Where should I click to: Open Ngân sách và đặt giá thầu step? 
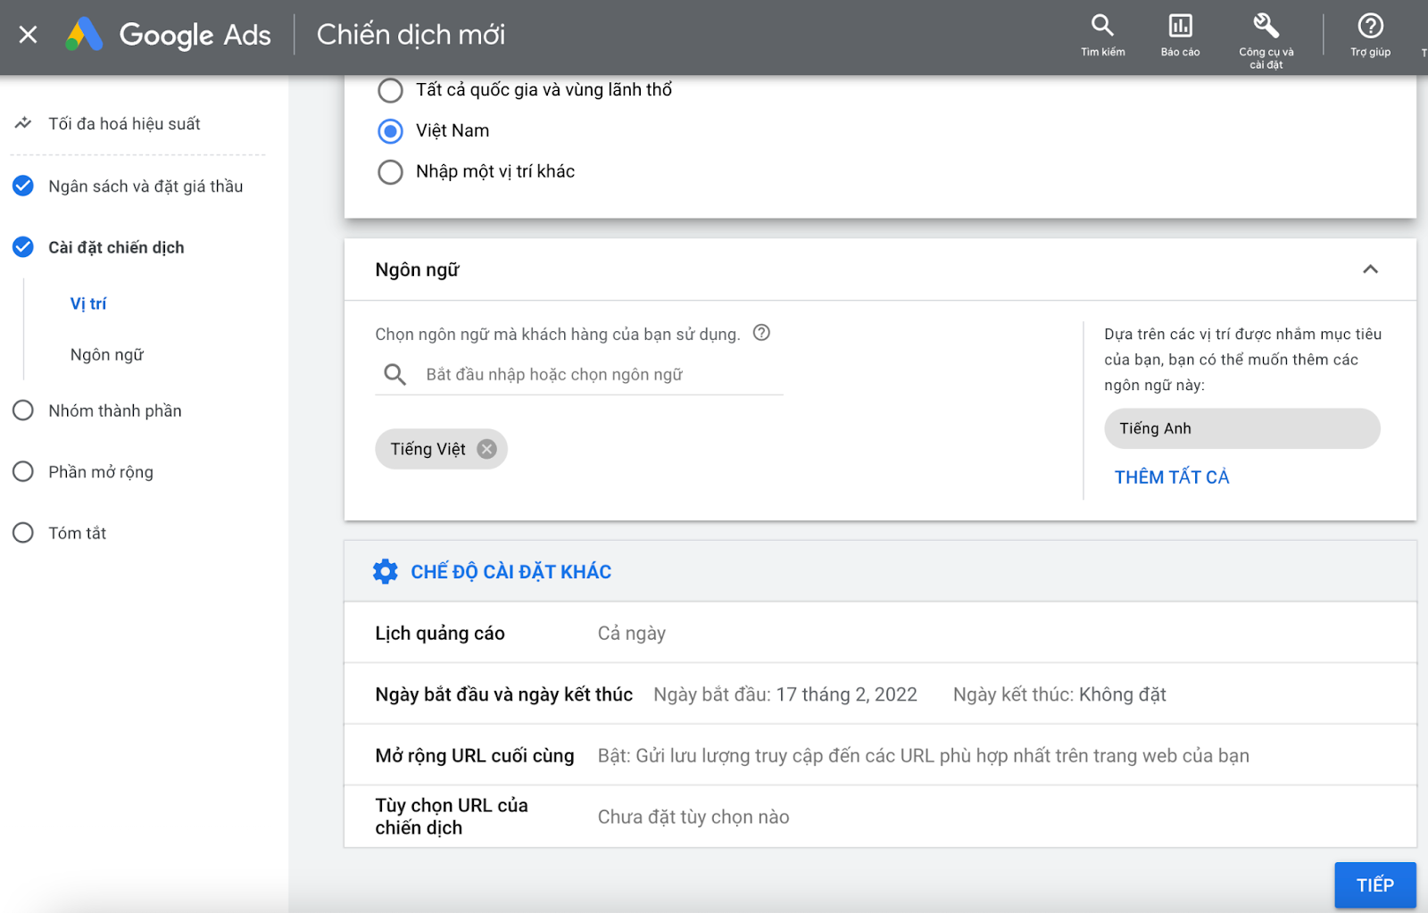coord(145,186)
